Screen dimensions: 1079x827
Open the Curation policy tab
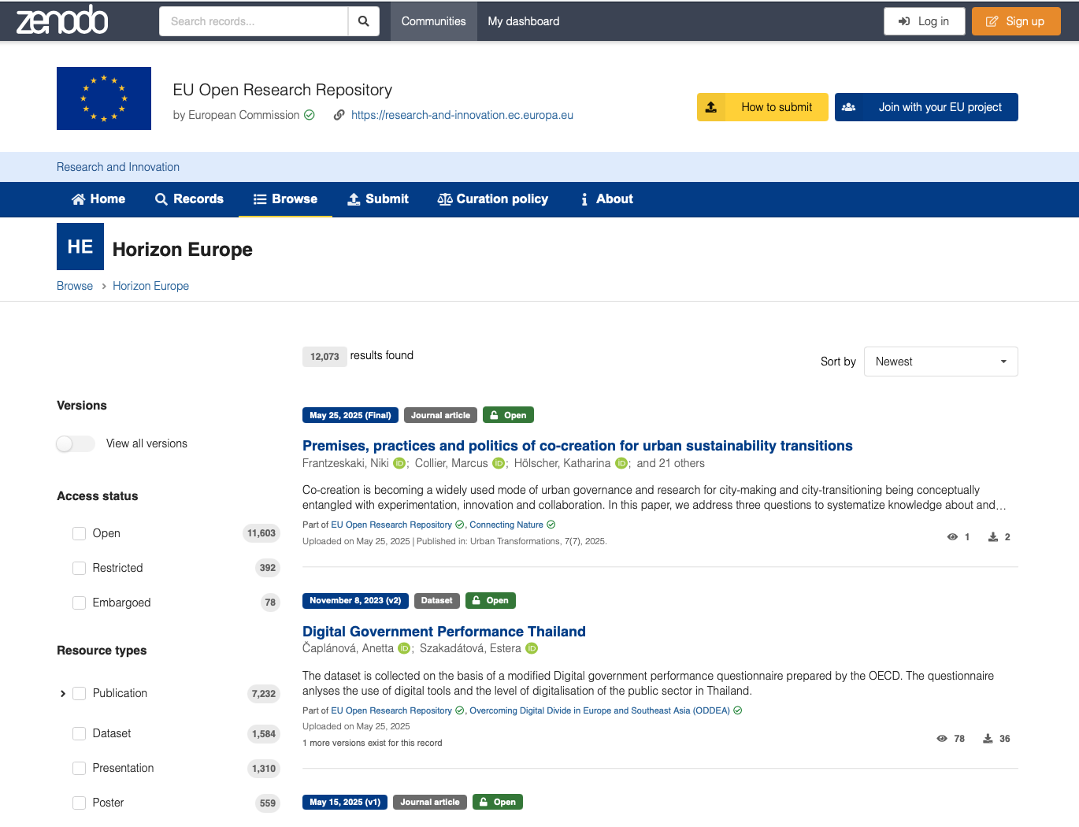(493, 199)
